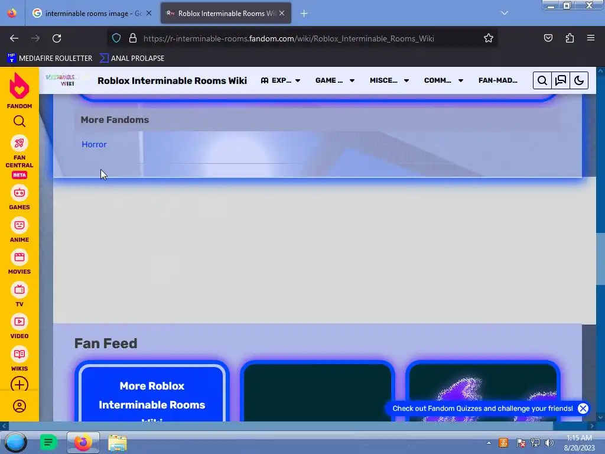
Task: Open the Pocket save icon
Action: click(x=548, y=38)
